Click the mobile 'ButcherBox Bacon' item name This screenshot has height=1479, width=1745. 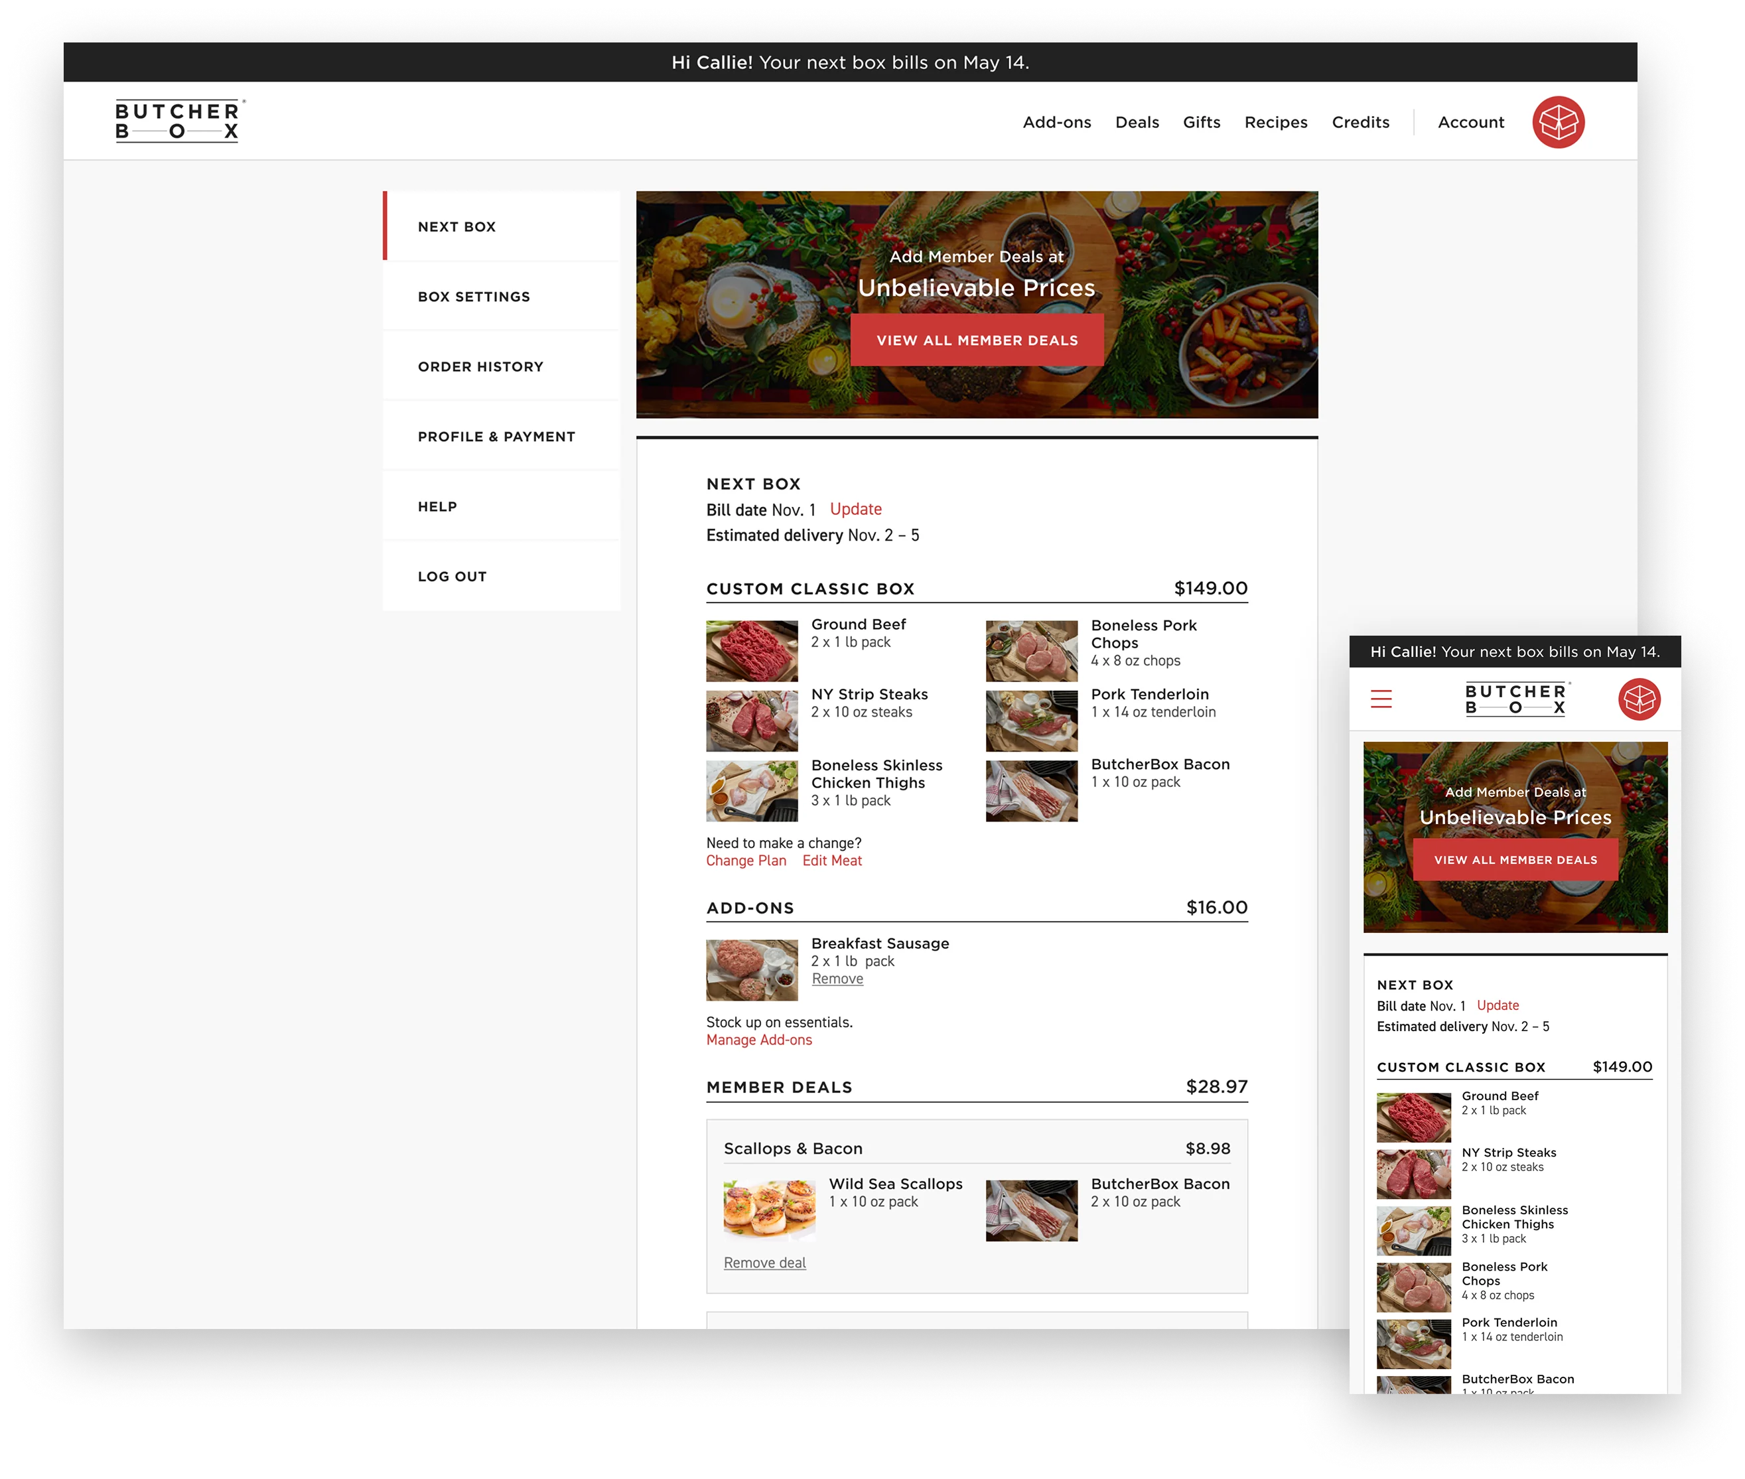coord(1517,1378)
